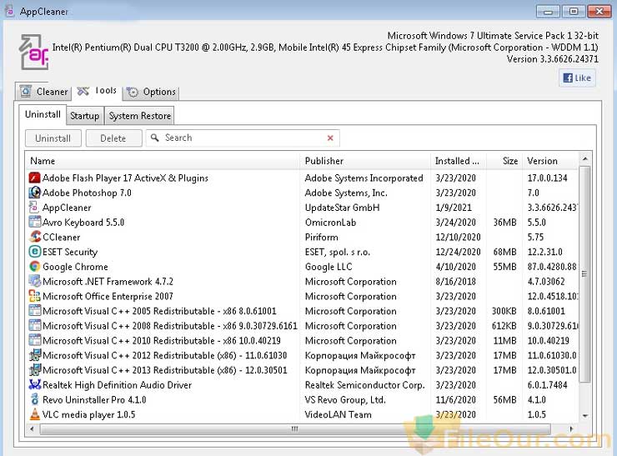Open the Tools tab

[98, 91]
